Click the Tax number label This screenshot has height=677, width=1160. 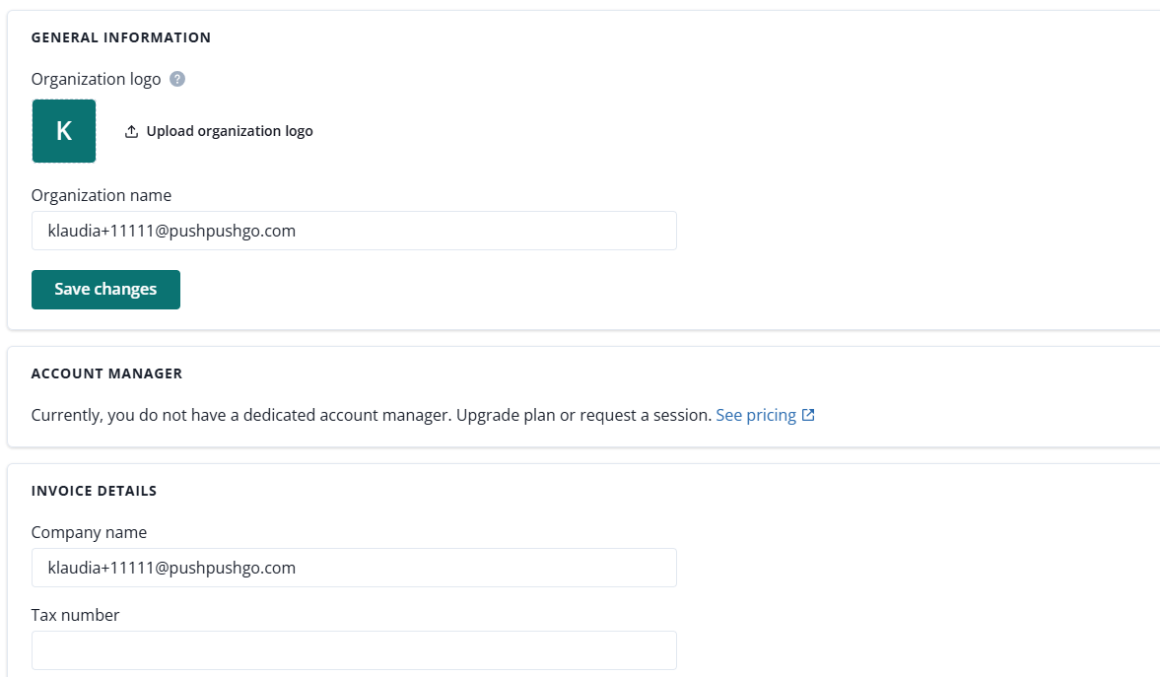tap(75, 615)
